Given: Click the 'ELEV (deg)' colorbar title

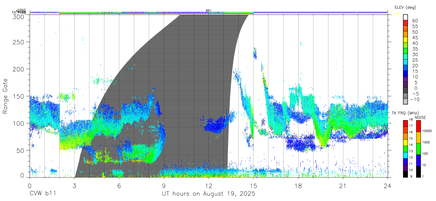Looking at the screenshot, I should pos(405,7).
